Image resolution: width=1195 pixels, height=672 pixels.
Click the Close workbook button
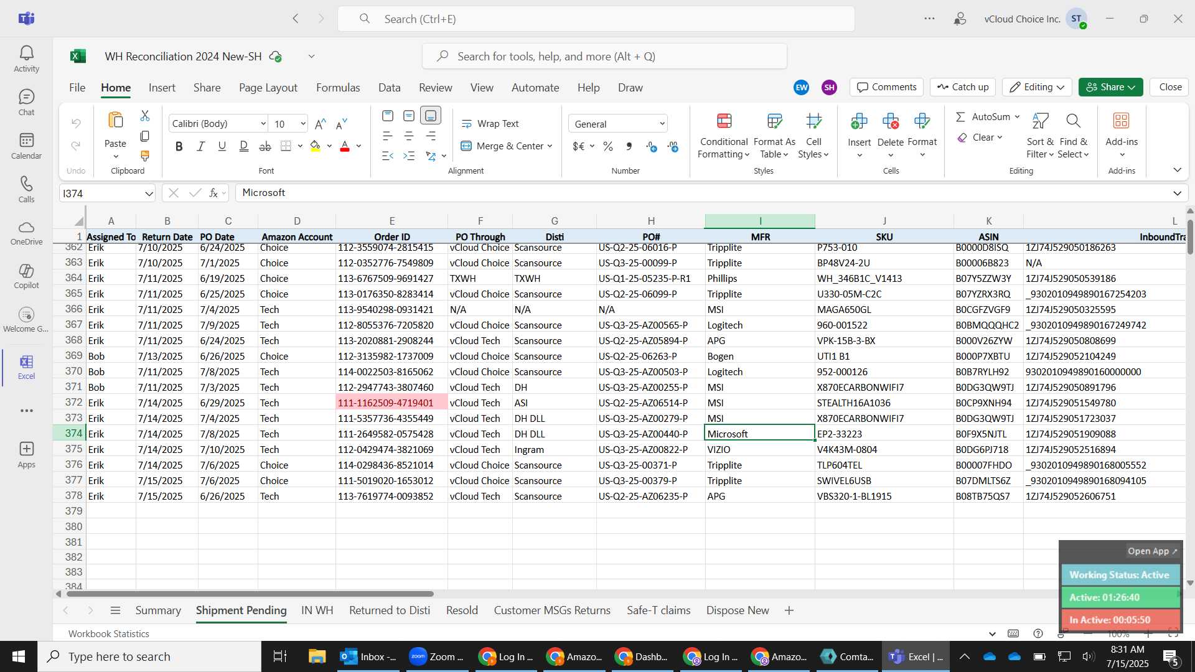1170,87
